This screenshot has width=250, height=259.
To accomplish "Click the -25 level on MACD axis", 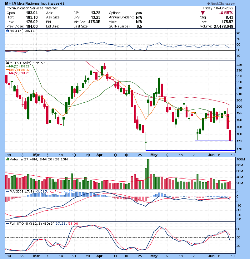I will pos(238,219).
